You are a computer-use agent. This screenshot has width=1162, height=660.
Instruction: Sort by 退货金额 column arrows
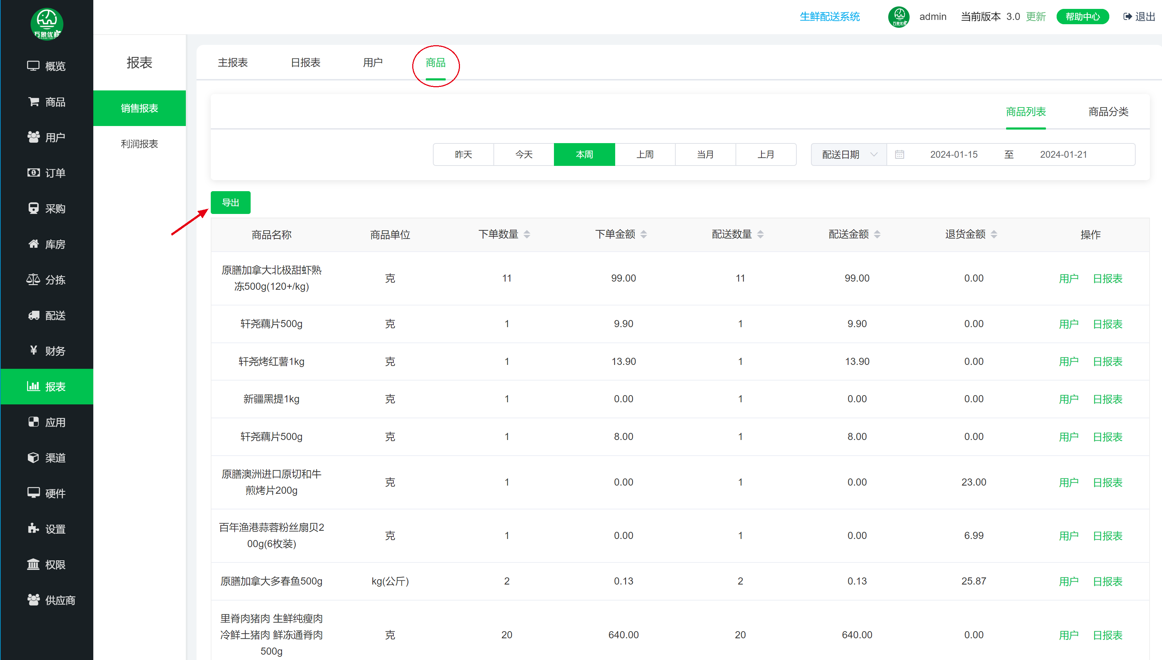click(x=994, y=234)
